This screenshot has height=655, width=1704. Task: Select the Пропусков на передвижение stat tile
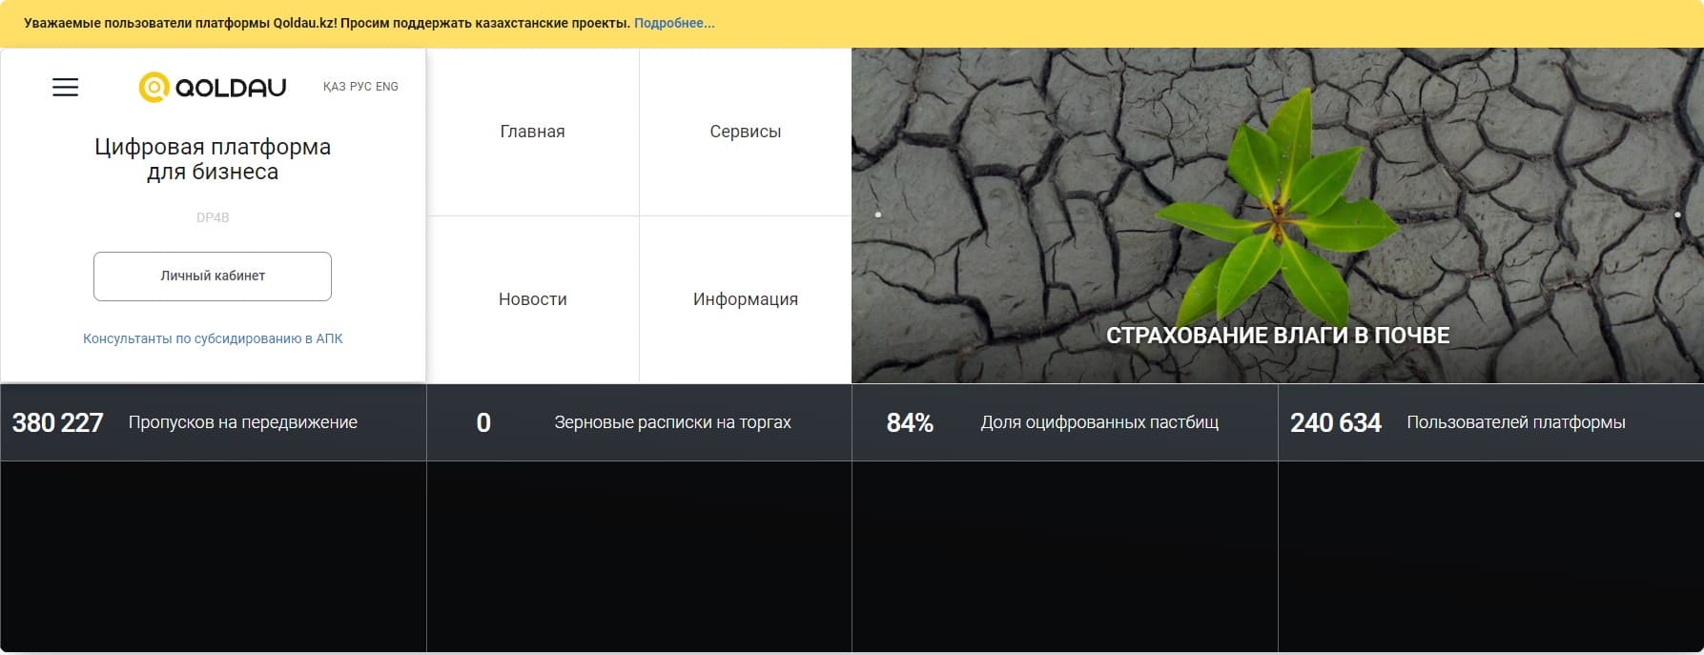[213, 422]
